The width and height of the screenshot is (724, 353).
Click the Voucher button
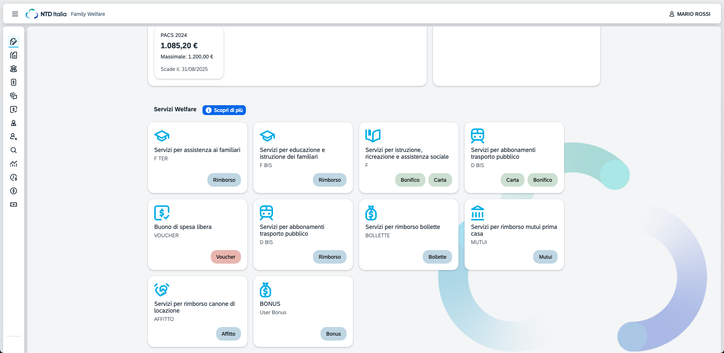pos(226,257)
